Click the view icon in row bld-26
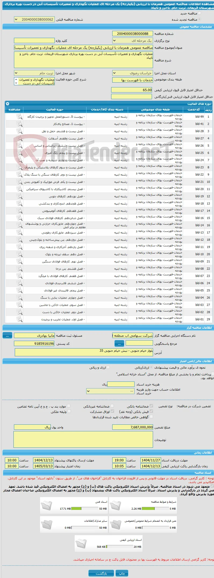Image resolution: width=214 pixels, height=578 pixels. pos(19,145)
